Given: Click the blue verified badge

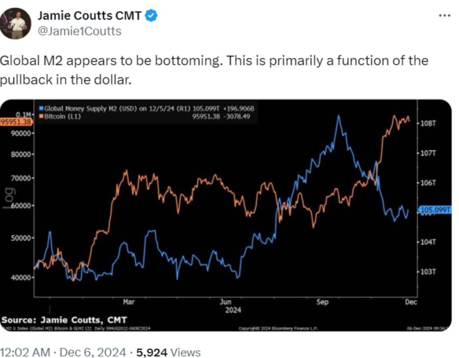Looking at the screenshot, I should point(152,16).
